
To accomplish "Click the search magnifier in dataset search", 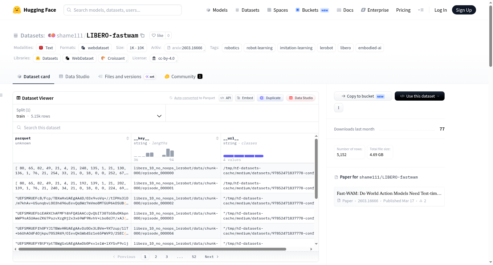I will point(19,128).
